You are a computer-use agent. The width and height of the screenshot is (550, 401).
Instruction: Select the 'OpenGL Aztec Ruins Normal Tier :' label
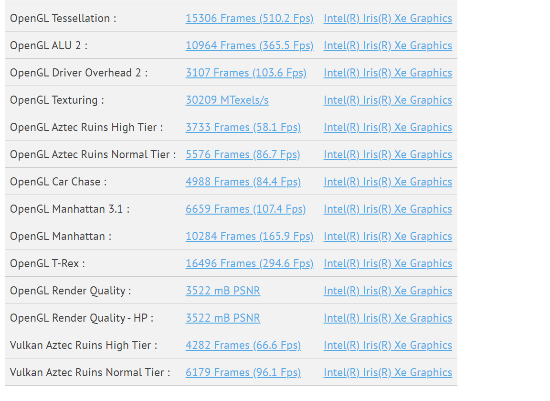click(93, 154)
